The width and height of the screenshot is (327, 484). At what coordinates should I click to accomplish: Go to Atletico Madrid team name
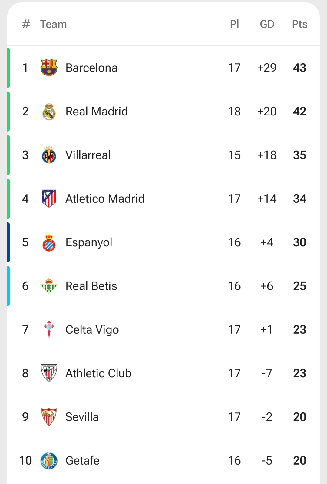[105, 199]
